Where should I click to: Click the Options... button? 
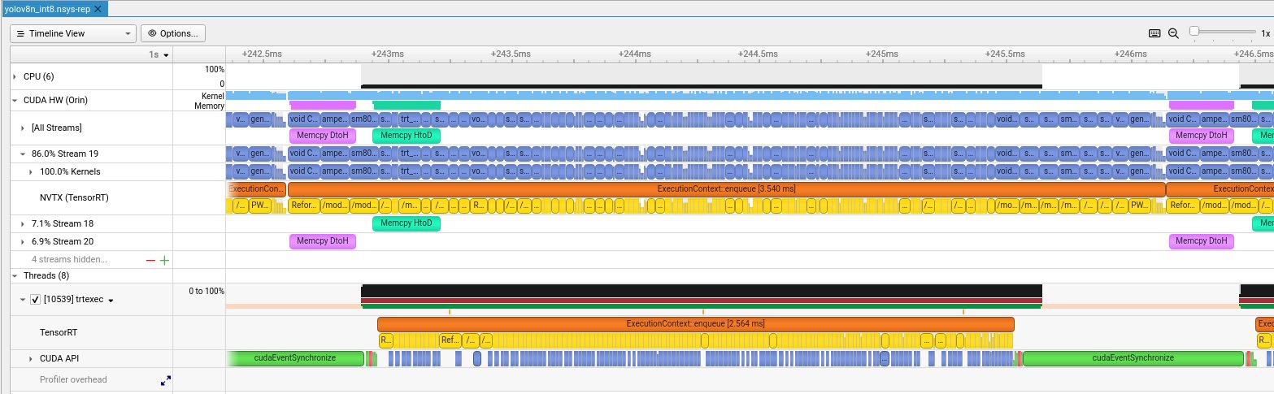click(173, 33)
